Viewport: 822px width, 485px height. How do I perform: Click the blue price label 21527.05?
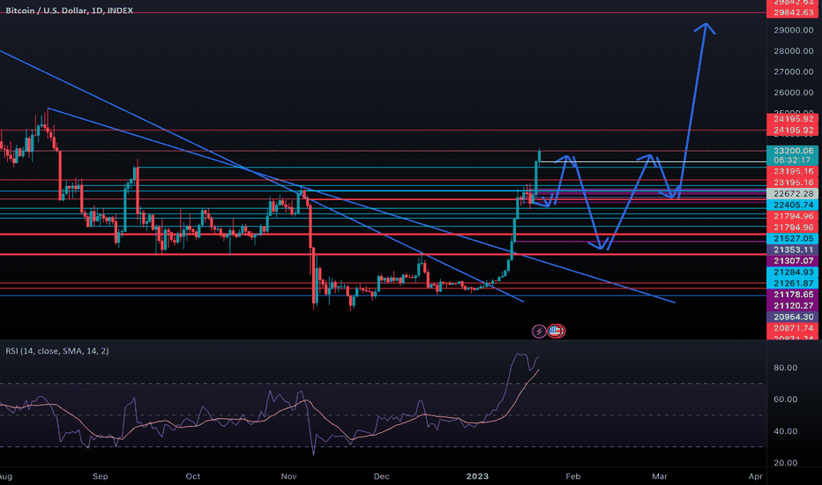coord(793,239)
